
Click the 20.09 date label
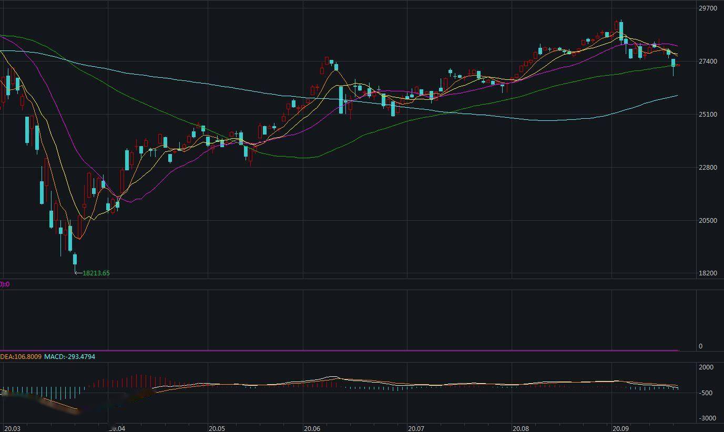point(621,428)
